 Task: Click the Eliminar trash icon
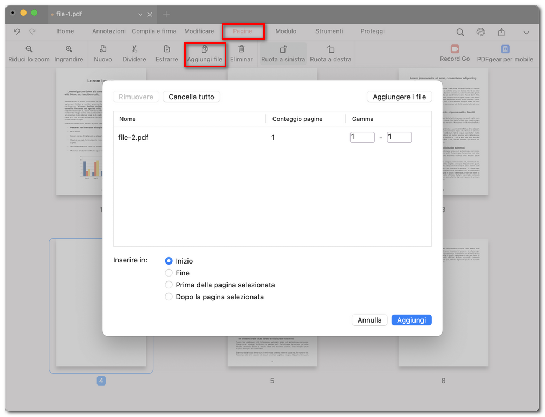pos(242,49)
